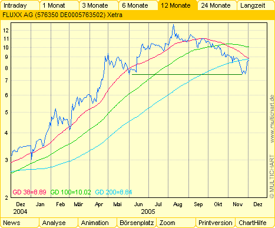The width and height of the screenshot is (275, 228).
Task: Click the FLUXX AG Xetra title text
Action: pos(62,15)
